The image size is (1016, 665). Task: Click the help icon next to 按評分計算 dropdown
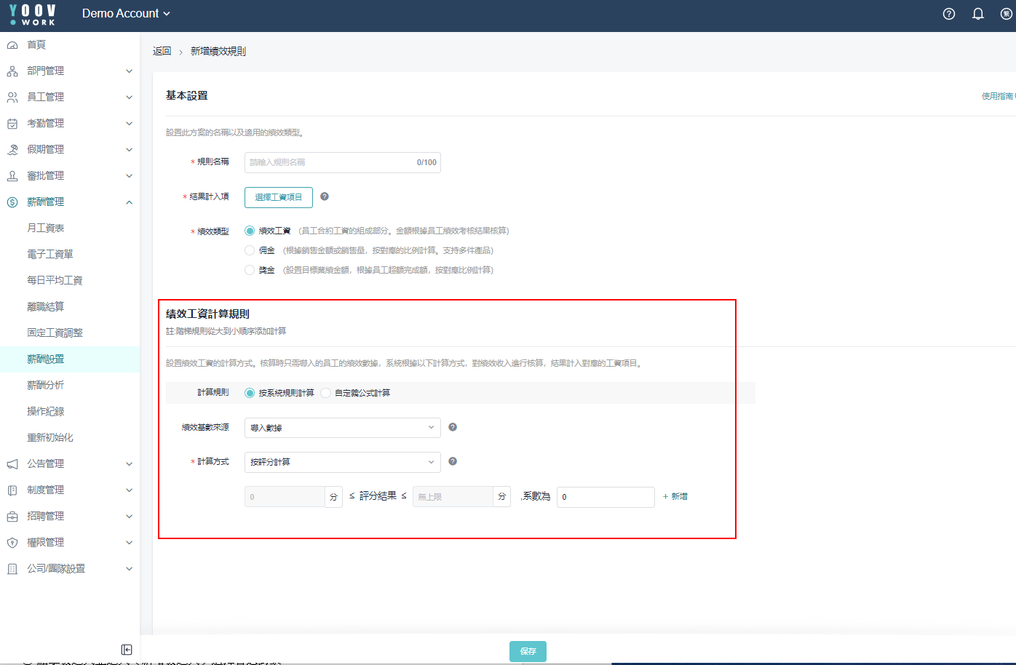point(453,461)
